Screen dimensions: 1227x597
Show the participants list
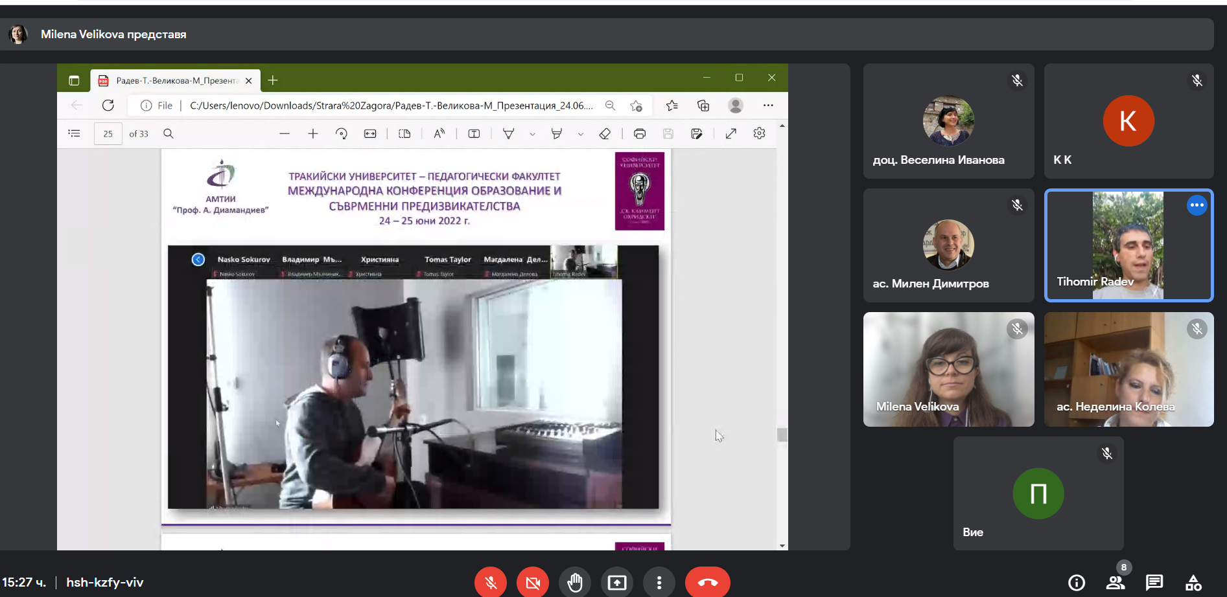(1116, 583)
